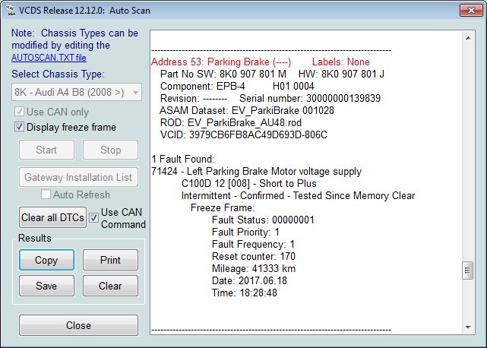
Task: Click the HW: 8K0 907 801 J text
Action: pos(341,74)
